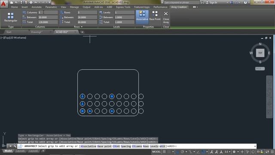Image resolution: width=275 pixels, height=155 pixels.
Task: Click the Rows count field
Action: click(x=87, y=12)
